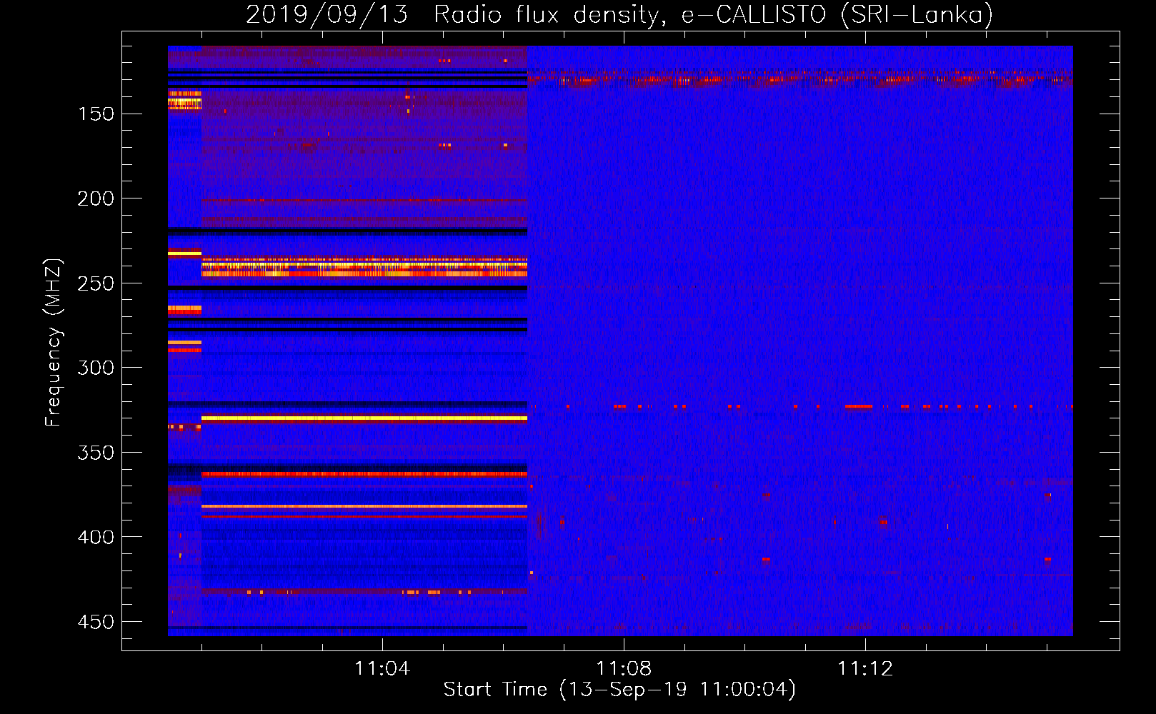
Task: Click the 300 frequency tick label
Action: pyautogui.click(x=96, y=368)
